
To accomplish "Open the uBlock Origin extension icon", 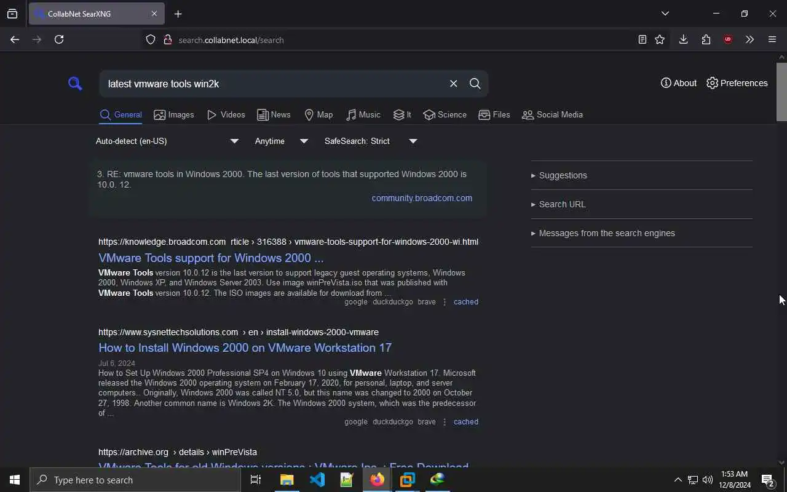I will pos(728,39).
